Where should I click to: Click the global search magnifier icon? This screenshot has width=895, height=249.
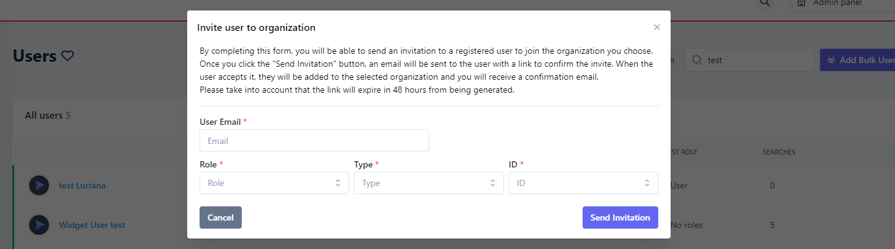click(765, 3)
